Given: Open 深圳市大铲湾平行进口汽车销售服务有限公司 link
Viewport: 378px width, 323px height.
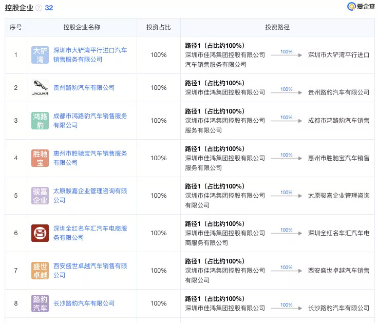Looking at the screenshot, I should pos(90,55).
